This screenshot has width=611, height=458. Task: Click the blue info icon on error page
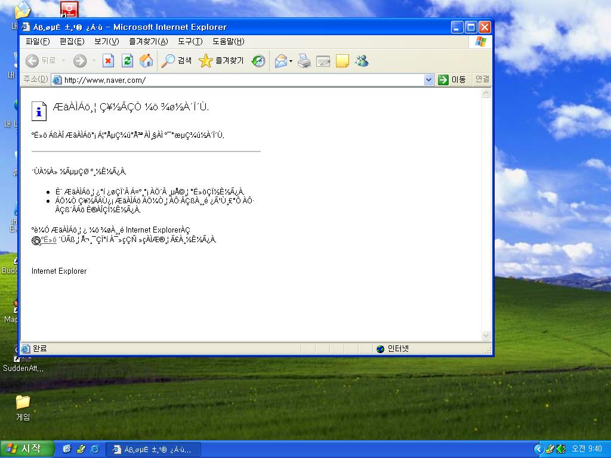click(39, 112)
